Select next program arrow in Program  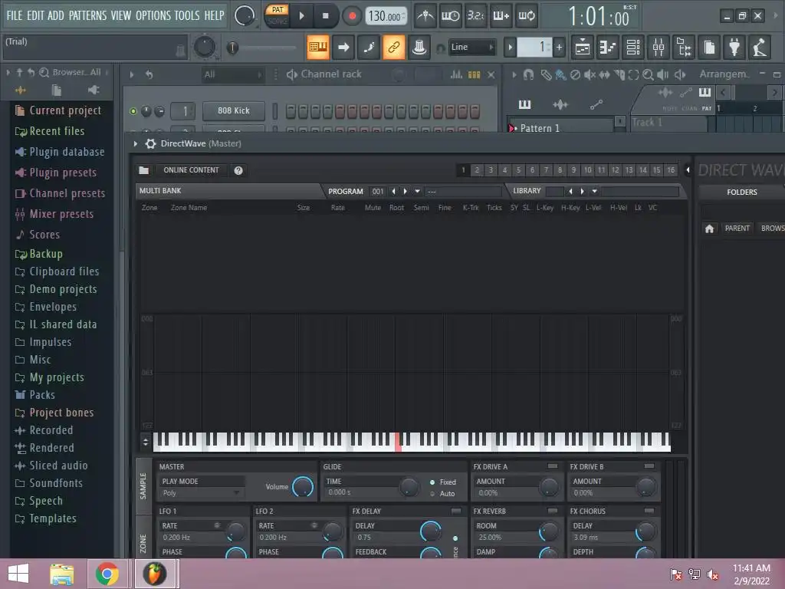(x=406, y=191)
